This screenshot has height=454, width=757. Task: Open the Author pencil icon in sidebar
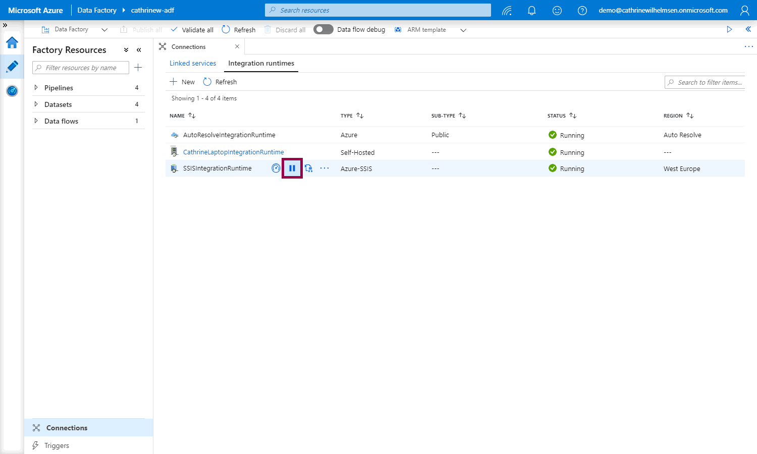point(12,67)
